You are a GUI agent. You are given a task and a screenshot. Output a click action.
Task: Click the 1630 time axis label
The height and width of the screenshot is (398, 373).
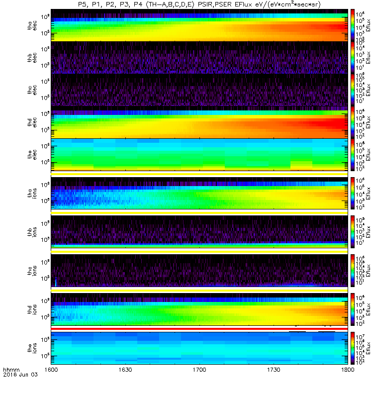pos(125,370)
